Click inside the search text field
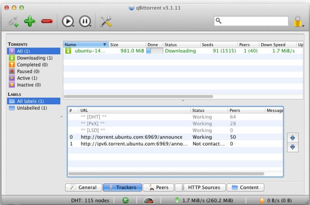This screenshot has height=205, width=310. click(251, 21)
